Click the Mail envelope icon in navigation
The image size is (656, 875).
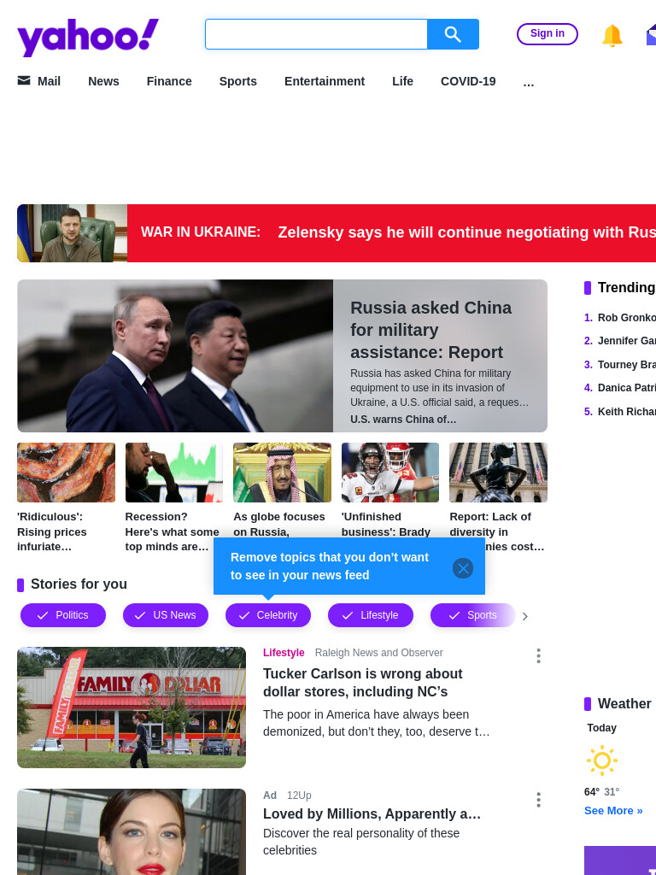click(24, 81)
